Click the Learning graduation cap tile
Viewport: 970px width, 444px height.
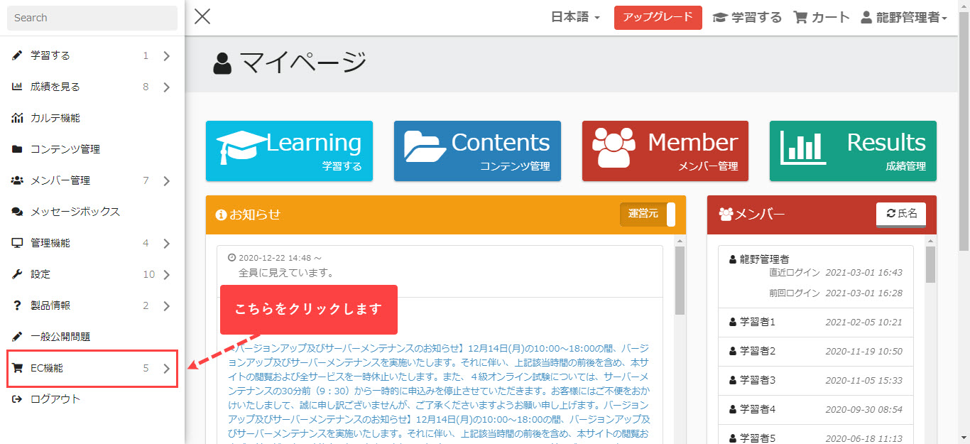(x=289, y=151)
